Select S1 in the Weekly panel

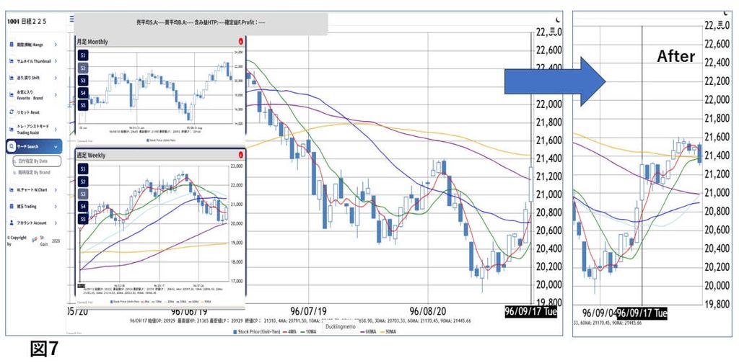click(83, 169)
